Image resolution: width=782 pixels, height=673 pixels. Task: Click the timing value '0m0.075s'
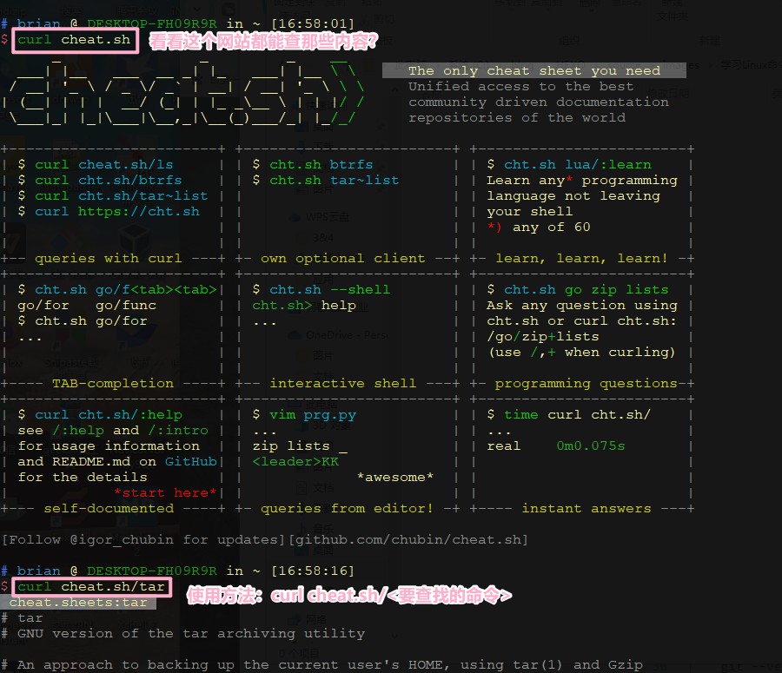click(591, 445)
